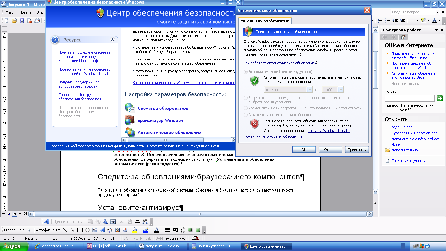This screenshot has height=251, width=446.
Task: Open the Dash Style options
Action: (x=175, y=230)
